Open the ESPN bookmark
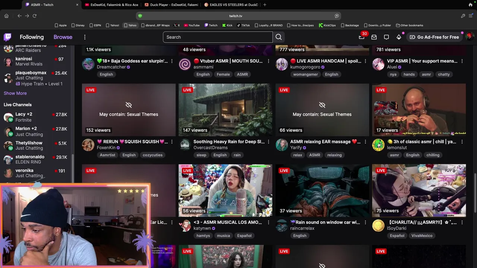This screenshot has height=268, width=477. 95,25
